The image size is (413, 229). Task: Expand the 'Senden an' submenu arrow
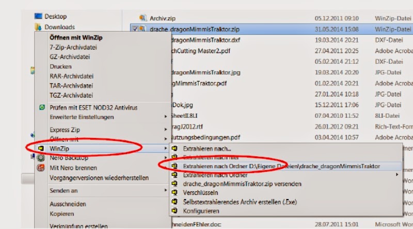coord(165,190)
